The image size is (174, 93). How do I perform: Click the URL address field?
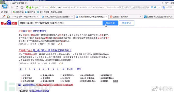[91, 7]
